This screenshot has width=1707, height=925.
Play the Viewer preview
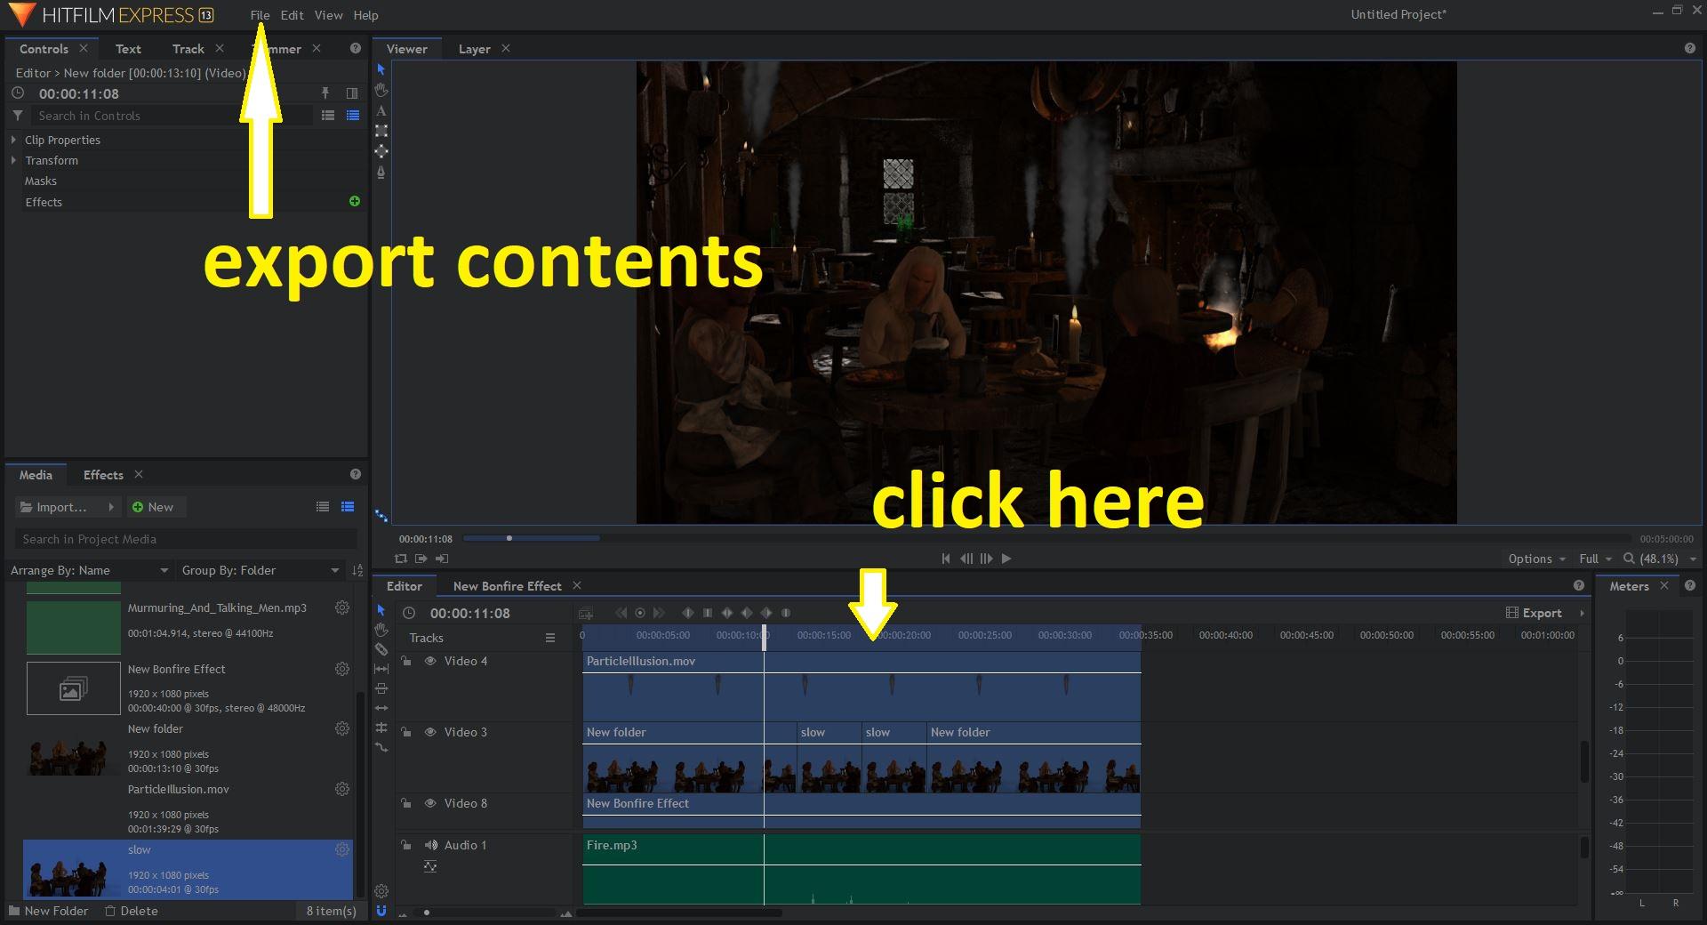click(1006, 559)
